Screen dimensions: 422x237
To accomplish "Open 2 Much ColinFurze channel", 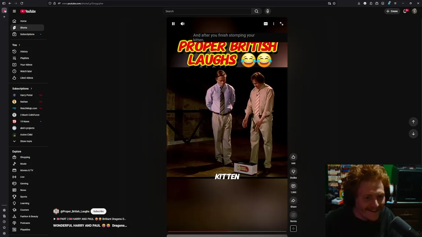I will 27,115.
